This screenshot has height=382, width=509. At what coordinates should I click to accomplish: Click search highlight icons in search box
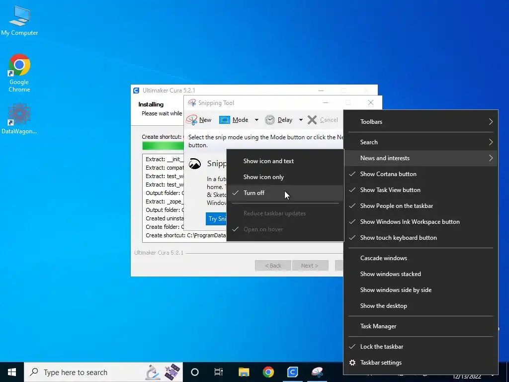(x=163, y=372)
